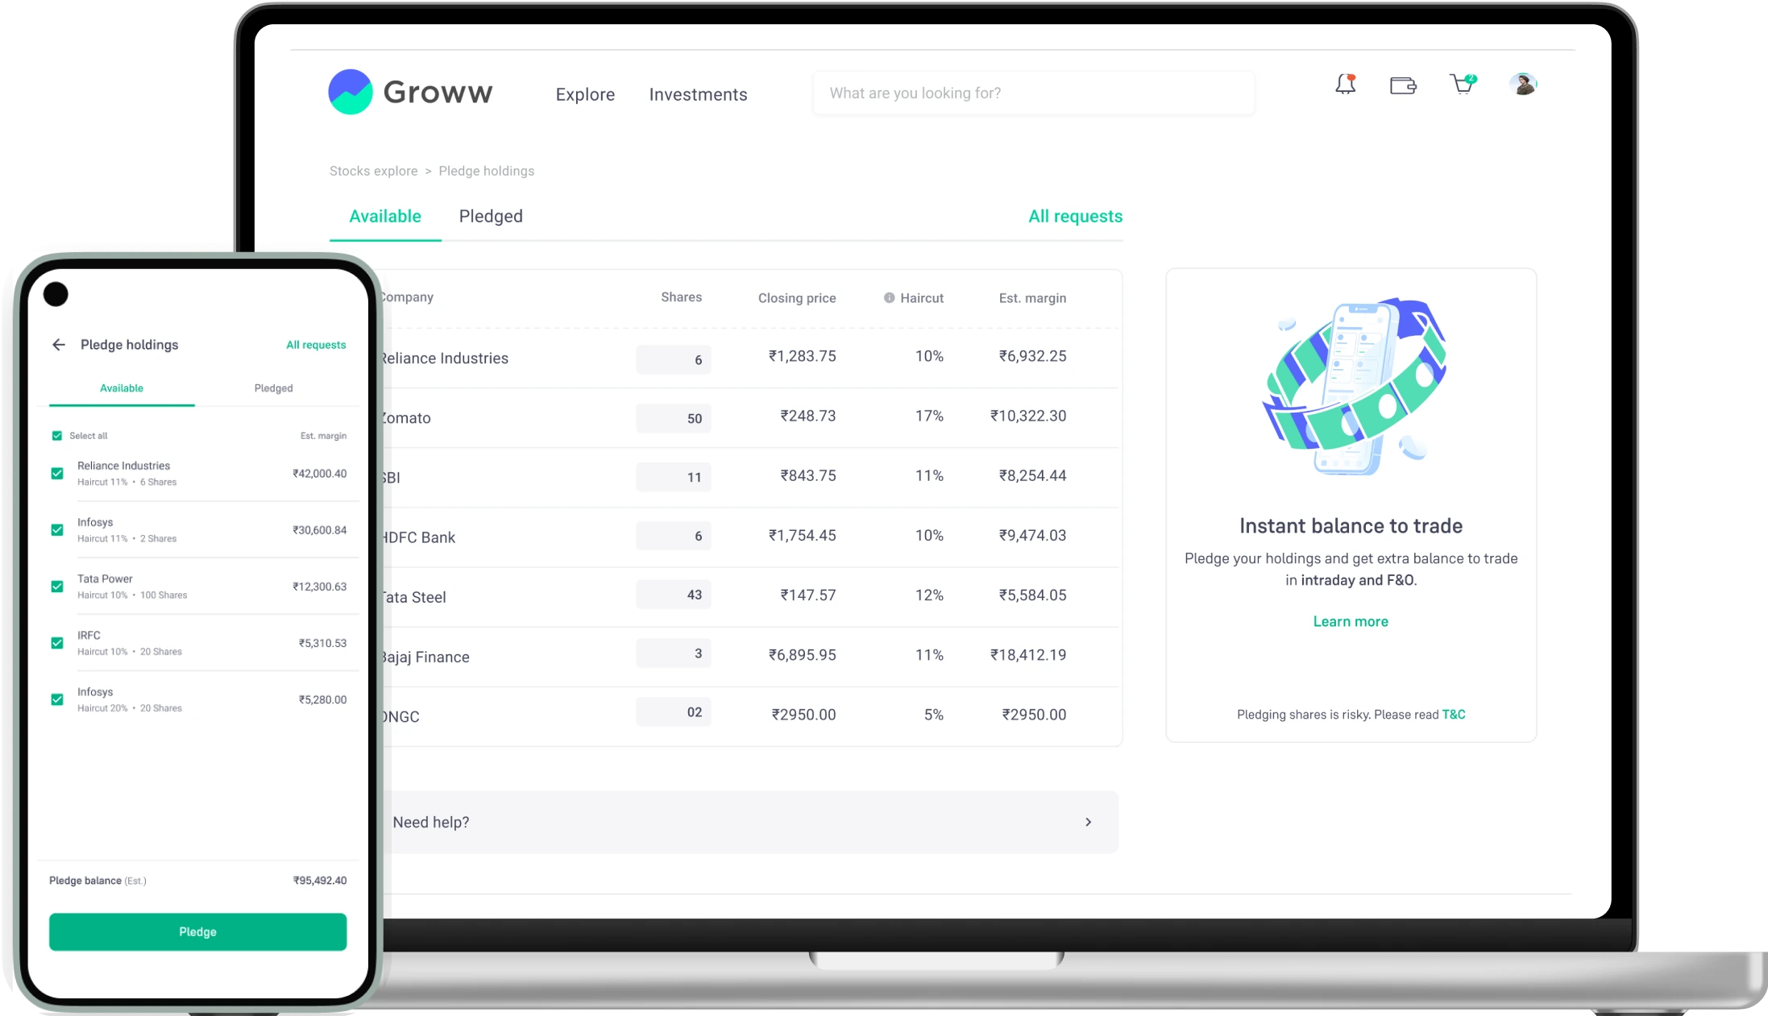Switch to the Pledged tab on desktop
This screenshot has height=1016, width=1768.
[491, 216]
